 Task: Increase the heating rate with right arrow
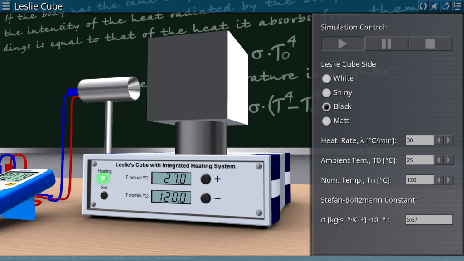(449, 140)
